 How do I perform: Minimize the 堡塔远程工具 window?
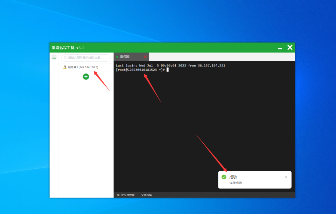(280, 48)
